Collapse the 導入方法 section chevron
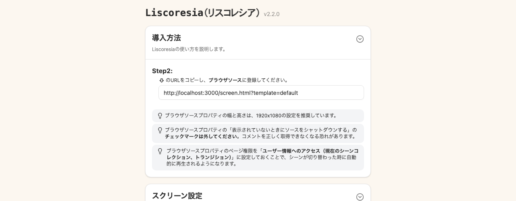Viewport: 516px width, 201px height. click(360, 39)
